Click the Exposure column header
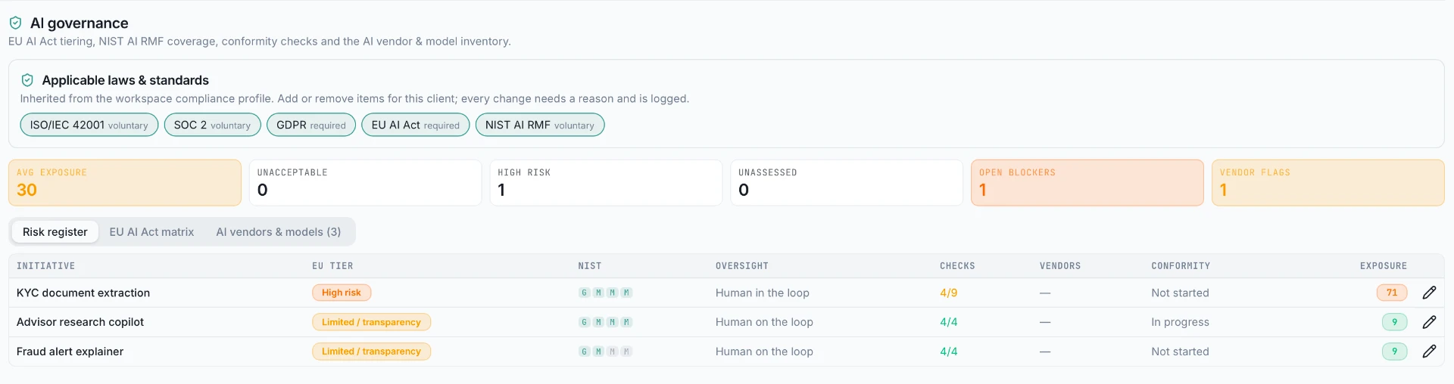This screenshot has height=384, width=1454. click(1384, 266)
